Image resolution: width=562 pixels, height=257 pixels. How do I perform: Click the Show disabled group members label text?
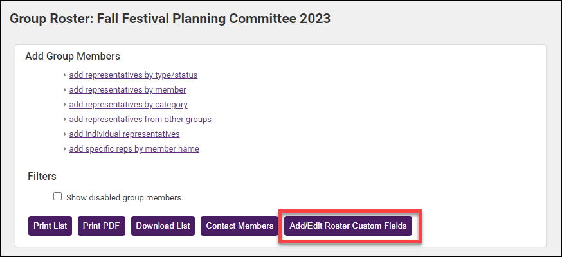coord(125,197)
